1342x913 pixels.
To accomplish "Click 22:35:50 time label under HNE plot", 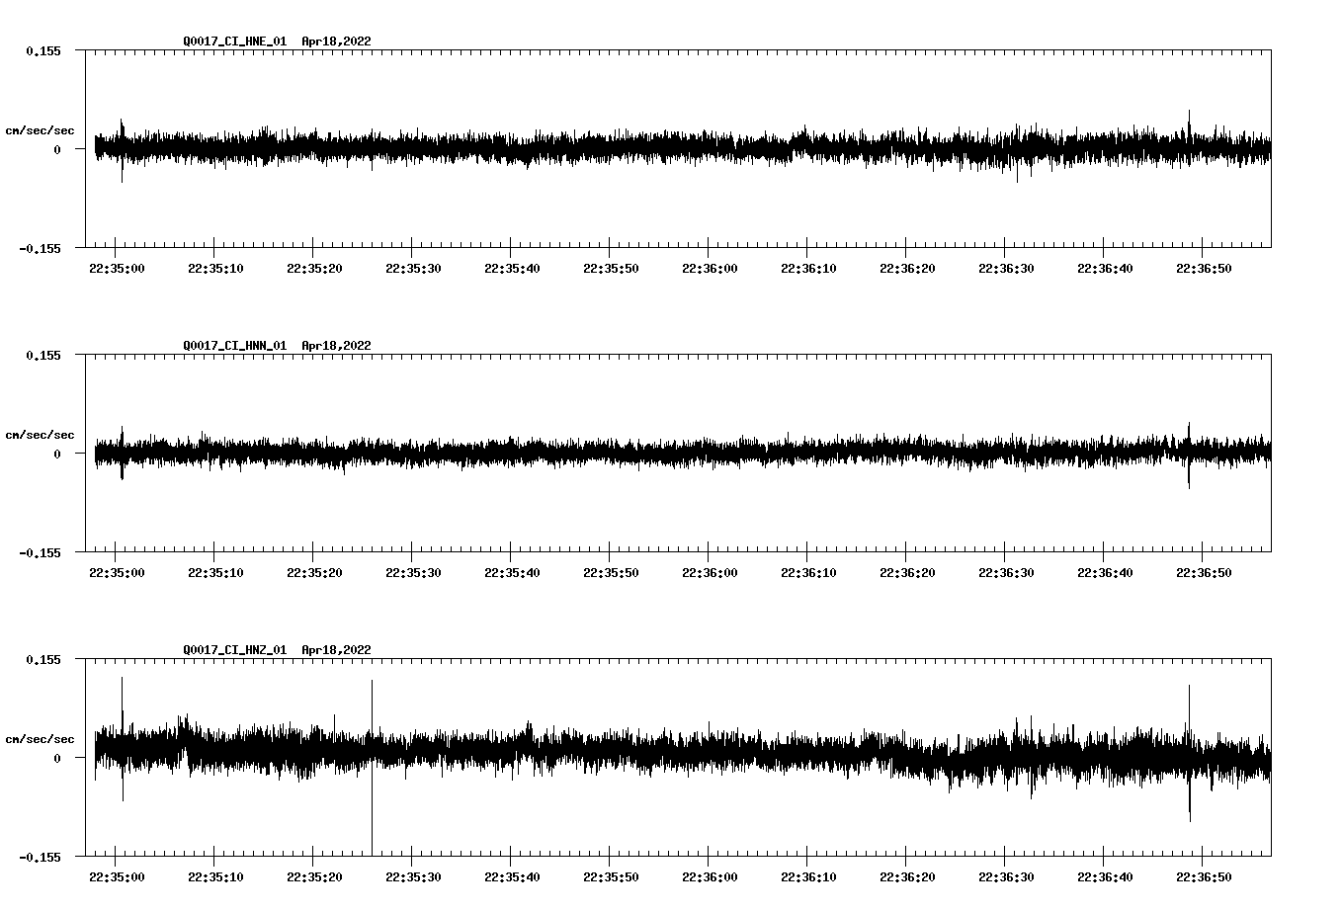I will (611, 268).
